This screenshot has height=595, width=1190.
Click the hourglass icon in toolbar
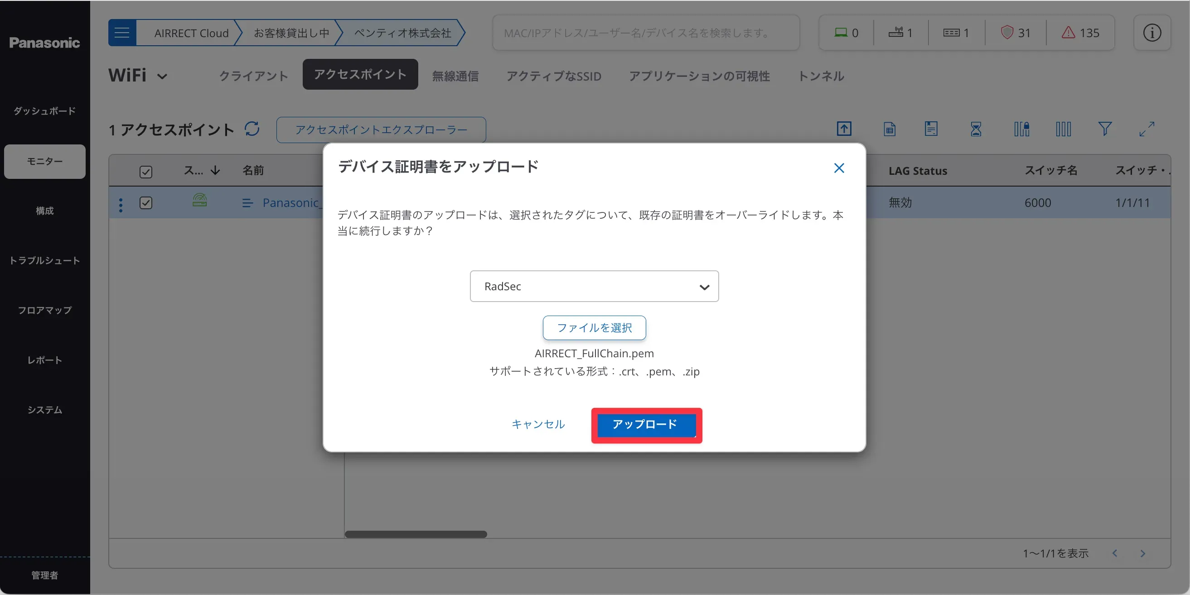[976, 129]
